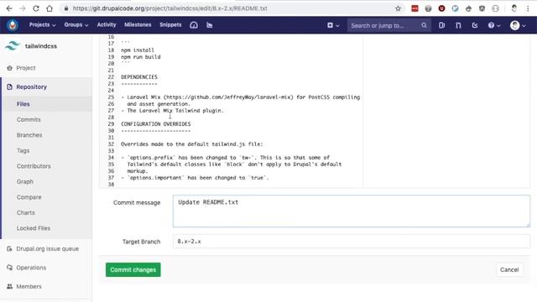Open the to-do list icon in navbar
The height and width of the screenshot is (302, 537).
(475, 25)
